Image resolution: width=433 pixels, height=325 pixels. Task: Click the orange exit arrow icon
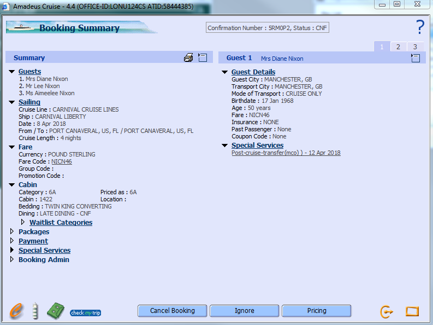pyautogui.click(x=387, y=312)
